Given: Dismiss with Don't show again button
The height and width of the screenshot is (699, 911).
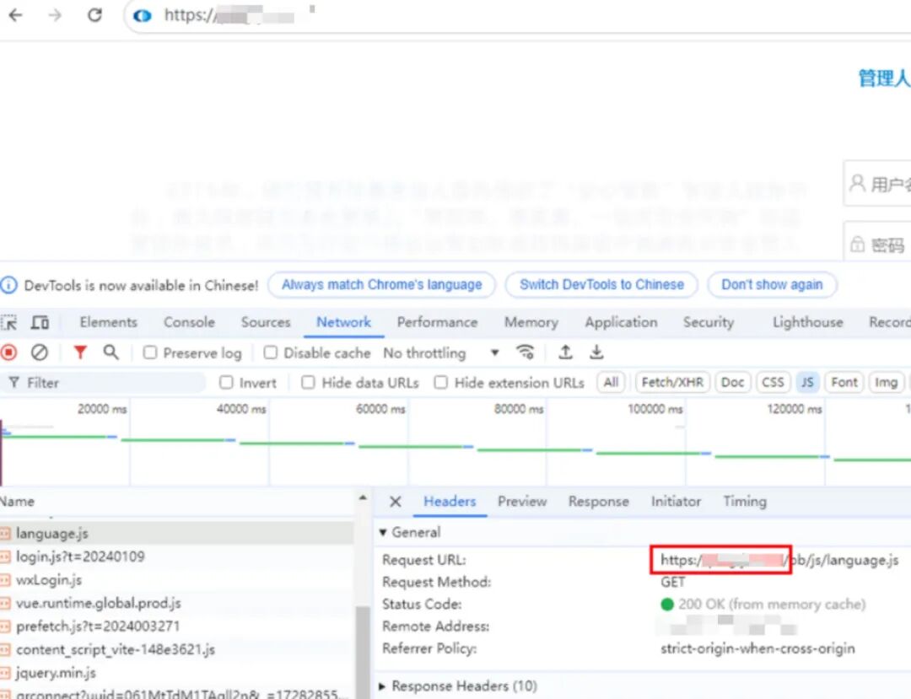Looking at the screenshot, I should [x=772, y=285].
